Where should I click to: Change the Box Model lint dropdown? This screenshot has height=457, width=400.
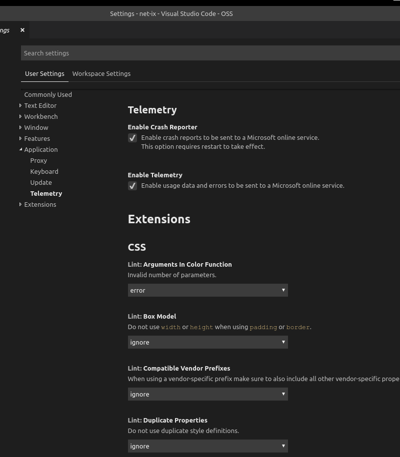[207, 342]
